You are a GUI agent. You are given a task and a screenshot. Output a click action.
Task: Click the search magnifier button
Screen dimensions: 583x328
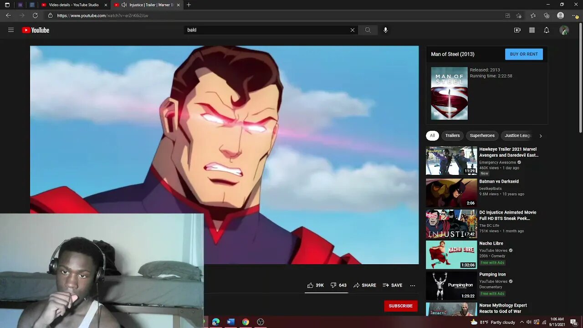368,30
